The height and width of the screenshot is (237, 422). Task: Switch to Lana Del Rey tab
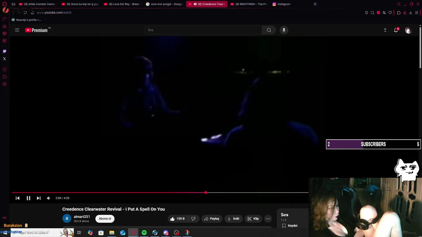[x=122, y=4]
